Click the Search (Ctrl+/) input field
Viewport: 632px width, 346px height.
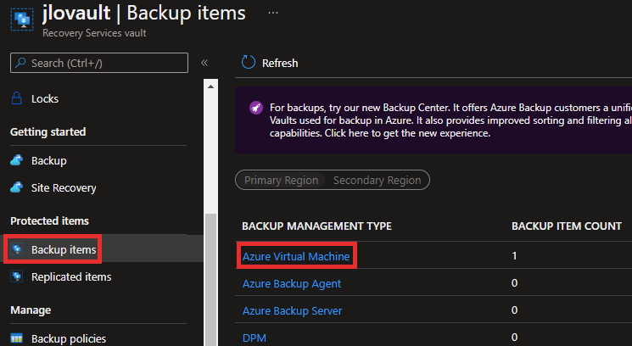99,63
